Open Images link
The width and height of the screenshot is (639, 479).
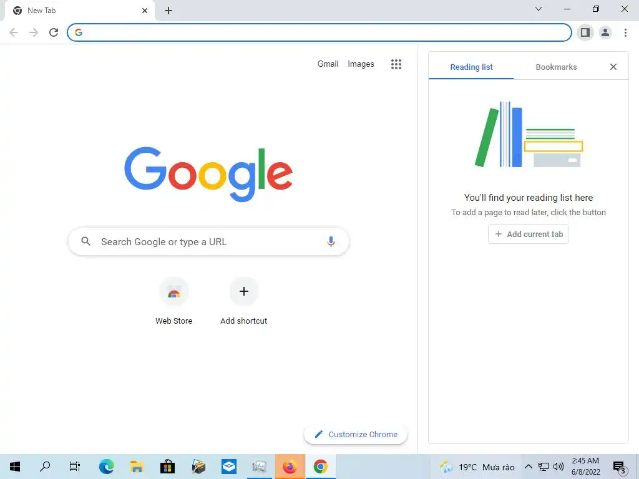(361, 64)
